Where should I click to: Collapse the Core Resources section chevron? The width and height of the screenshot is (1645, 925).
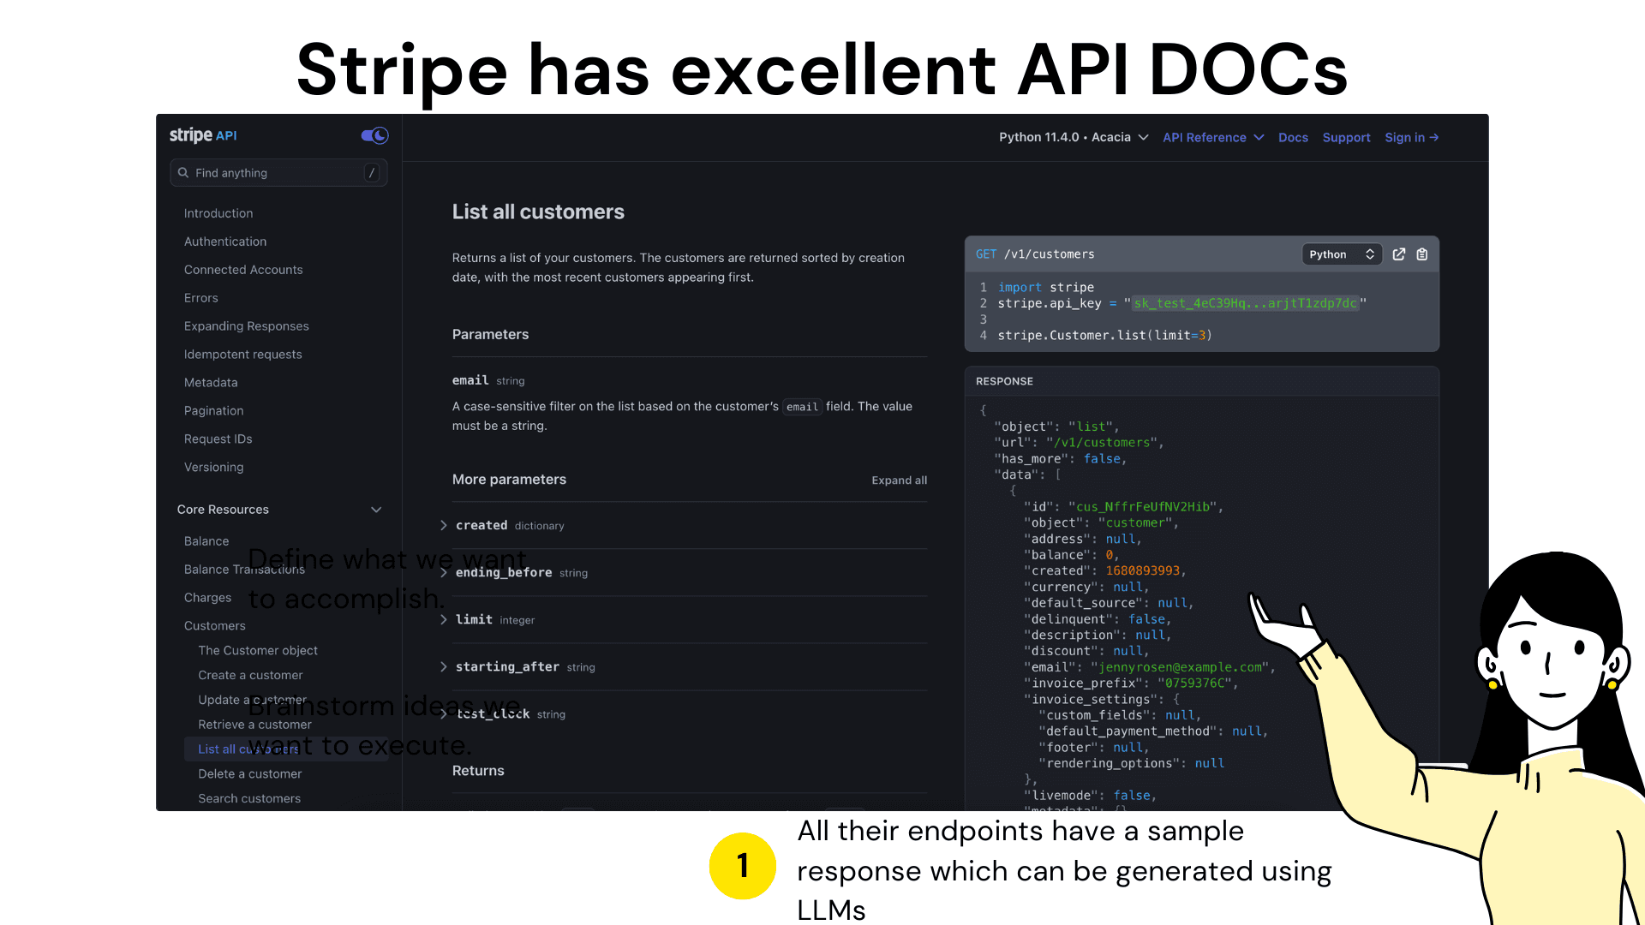[376, 510]
